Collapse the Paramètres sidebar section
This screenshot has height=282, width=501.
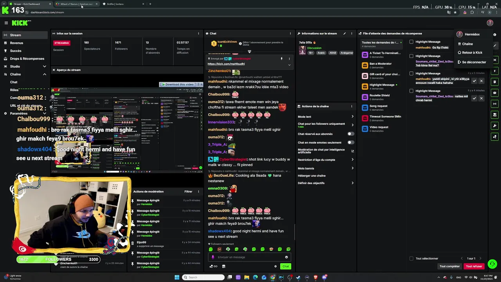44,114
